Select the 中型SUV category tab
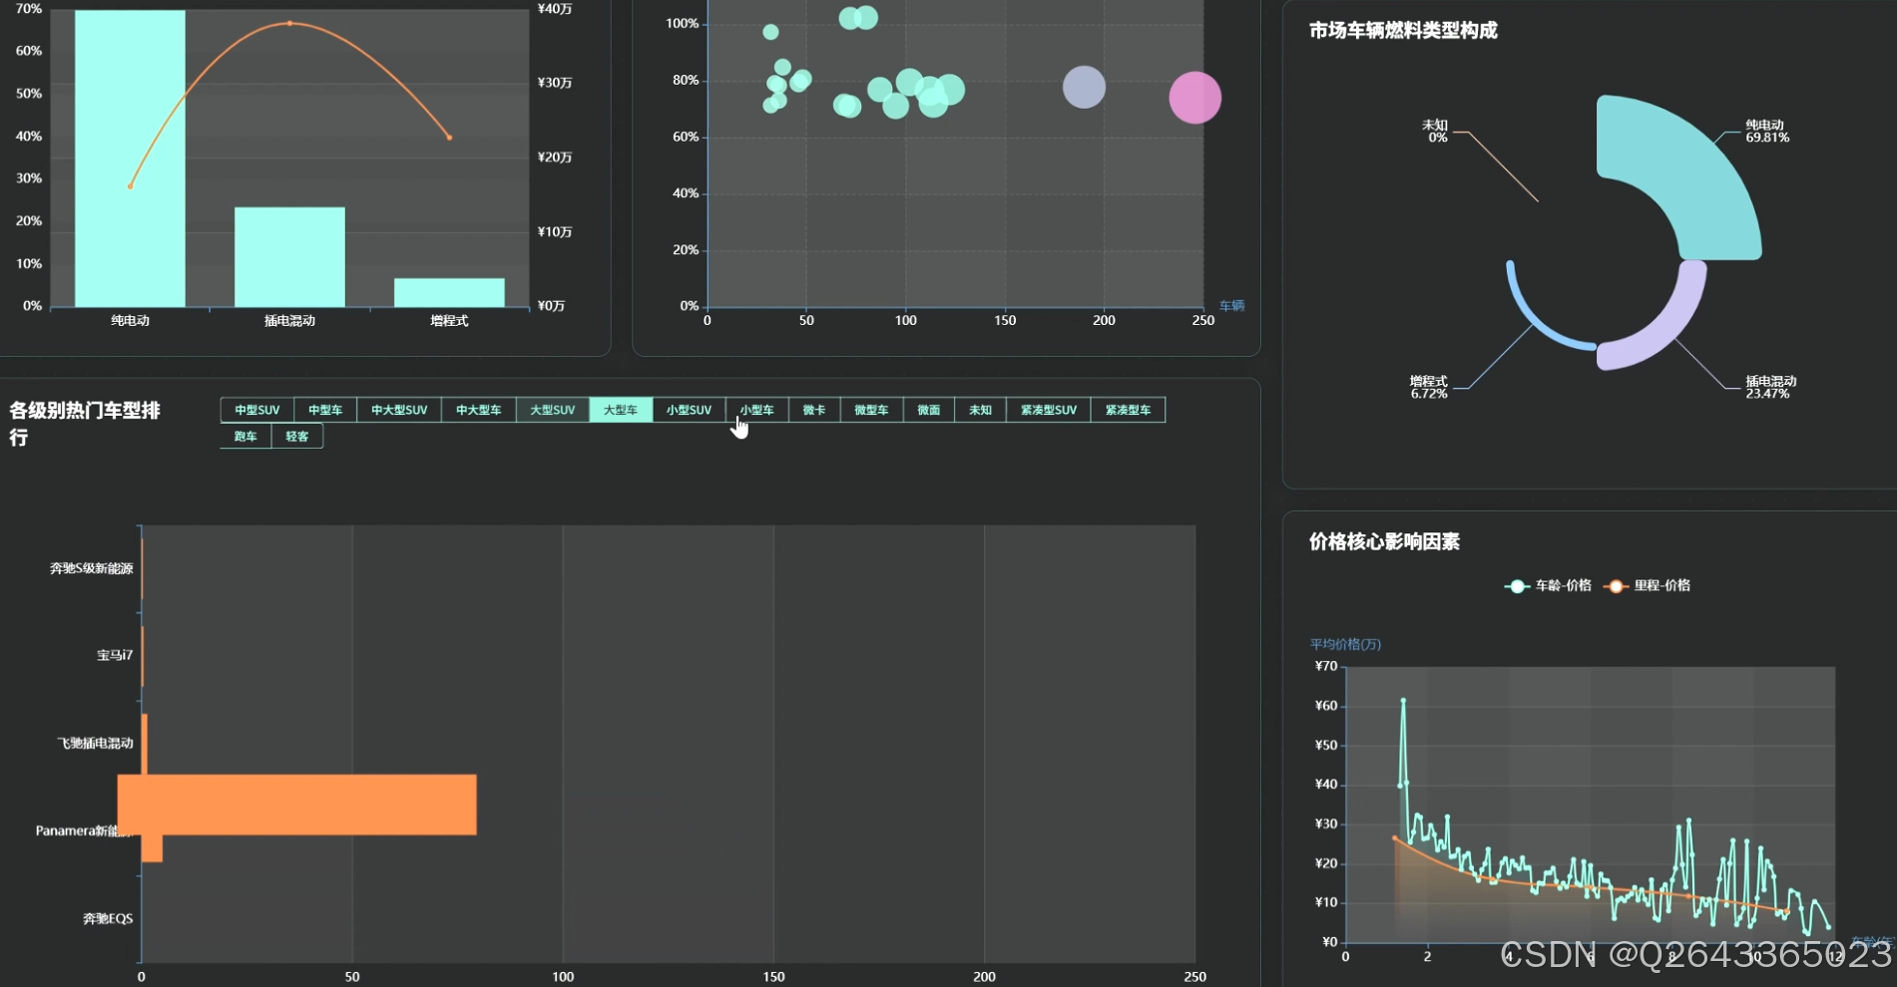 [257, 410]
